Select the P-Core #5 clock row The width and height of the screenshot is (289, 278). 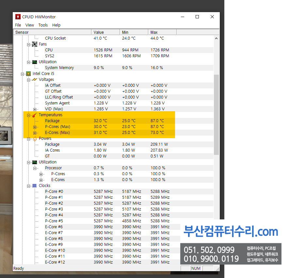click(129, 221)
